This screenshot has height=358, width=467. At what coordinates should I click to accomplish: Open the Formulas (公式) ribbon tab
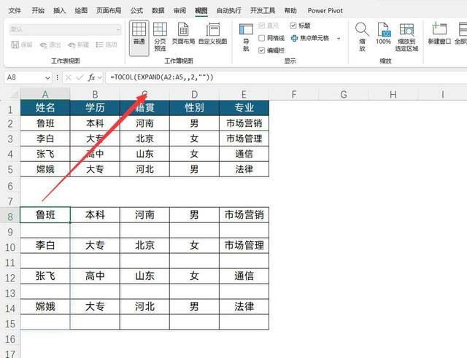[136, 11]
